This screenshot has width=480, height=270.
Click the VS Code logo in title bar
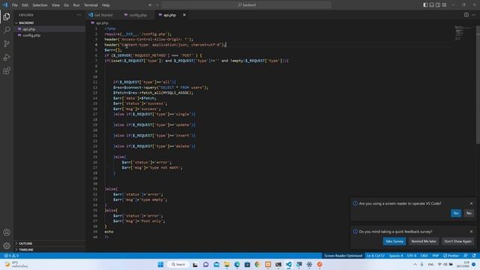click(5, 5)
